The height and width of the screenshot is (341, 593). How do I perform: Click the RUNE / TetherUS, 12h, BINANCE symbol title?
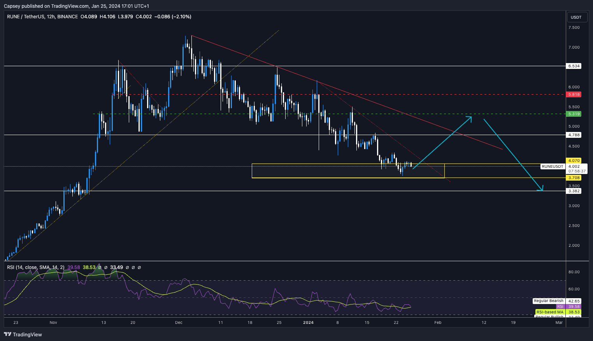(x=42, y=17)
